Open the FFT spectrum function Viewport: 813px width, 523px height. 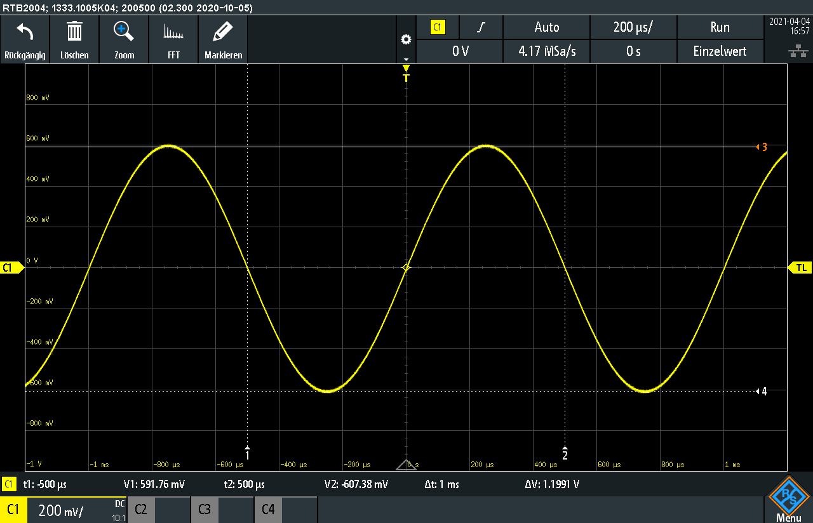click(173, 31)
